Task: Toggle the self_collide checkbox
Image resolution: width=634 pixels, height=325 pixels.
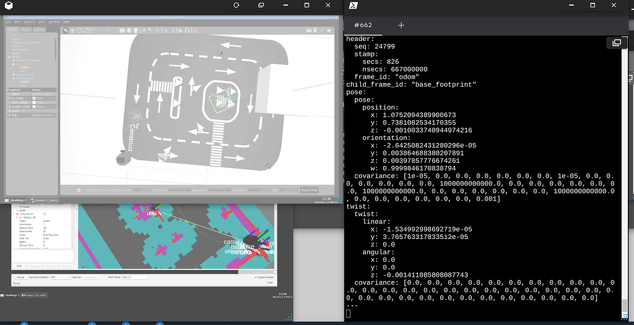Action: (33, 103)
